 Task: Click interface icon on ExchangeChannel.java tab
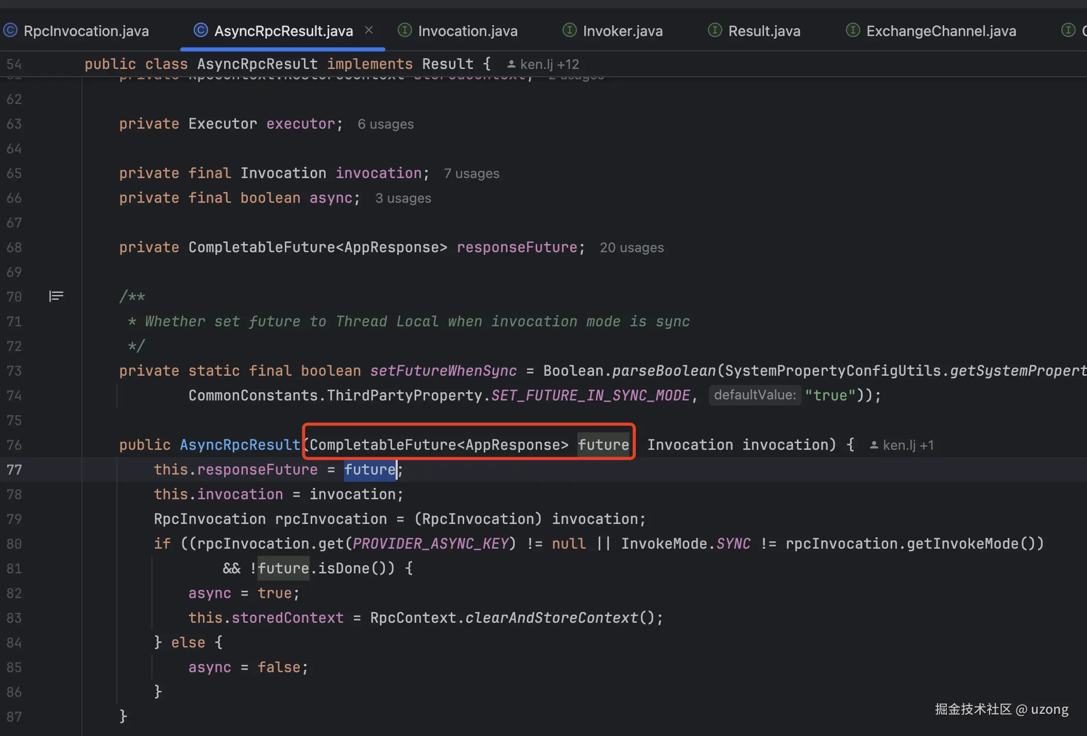click(x=853, y=30)
